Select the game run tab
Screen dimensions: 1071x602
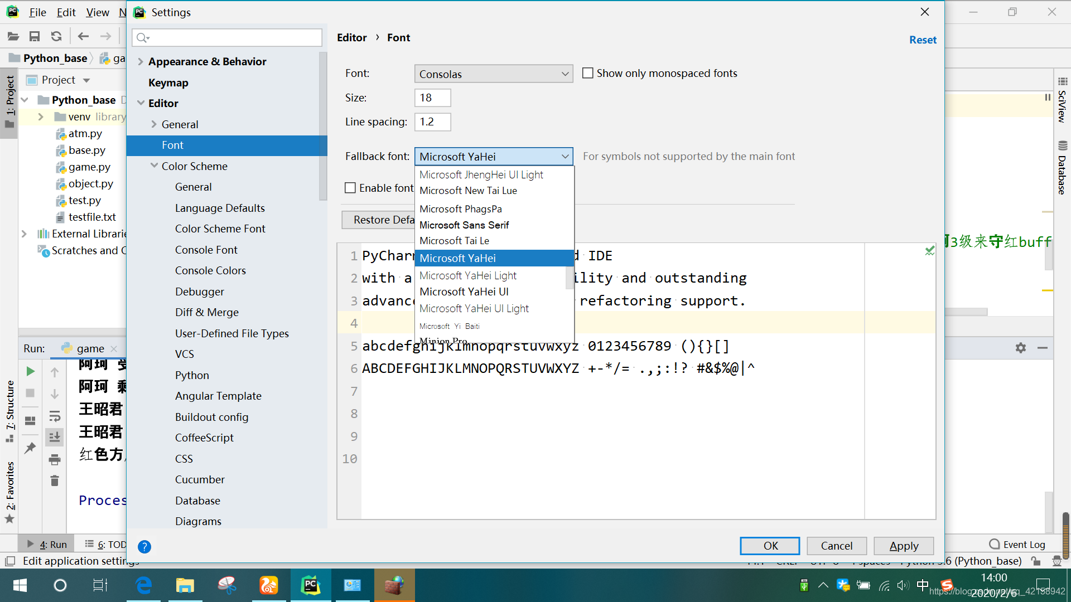pos(90,348)
